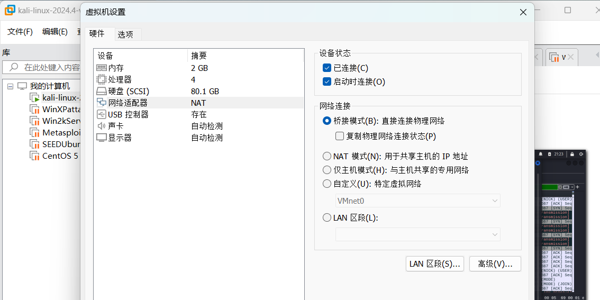Screen dimensions: 600x300
Task: Click the display monitor icon beside 显示器
Action: point(102,138)
